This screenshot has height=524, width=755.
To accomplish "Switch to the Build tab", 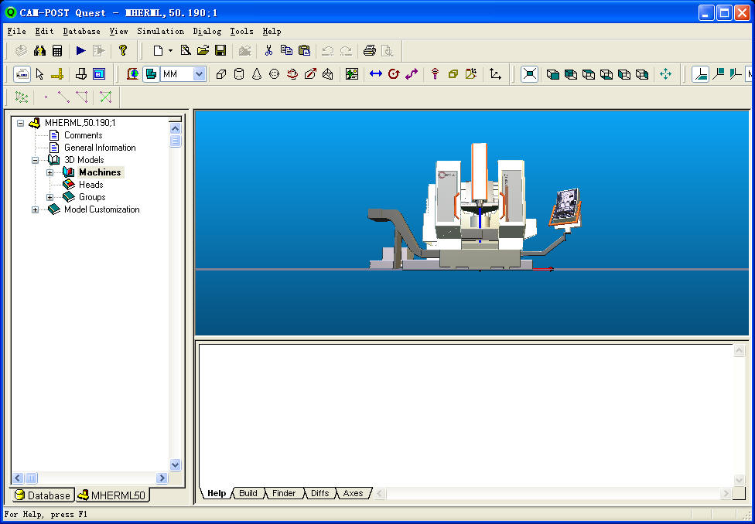I will (248, 493).
